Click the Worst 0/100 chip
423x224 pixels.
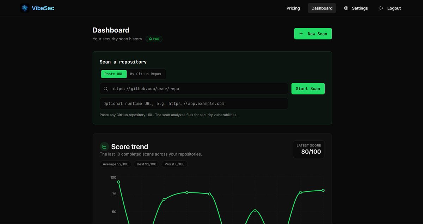point(175,164)
